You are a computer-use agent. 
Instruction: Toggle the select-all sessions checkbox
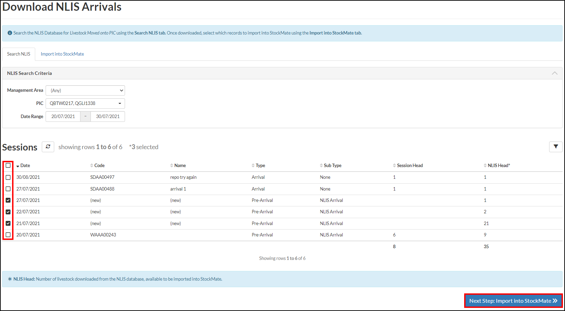[x=8, y=165]
